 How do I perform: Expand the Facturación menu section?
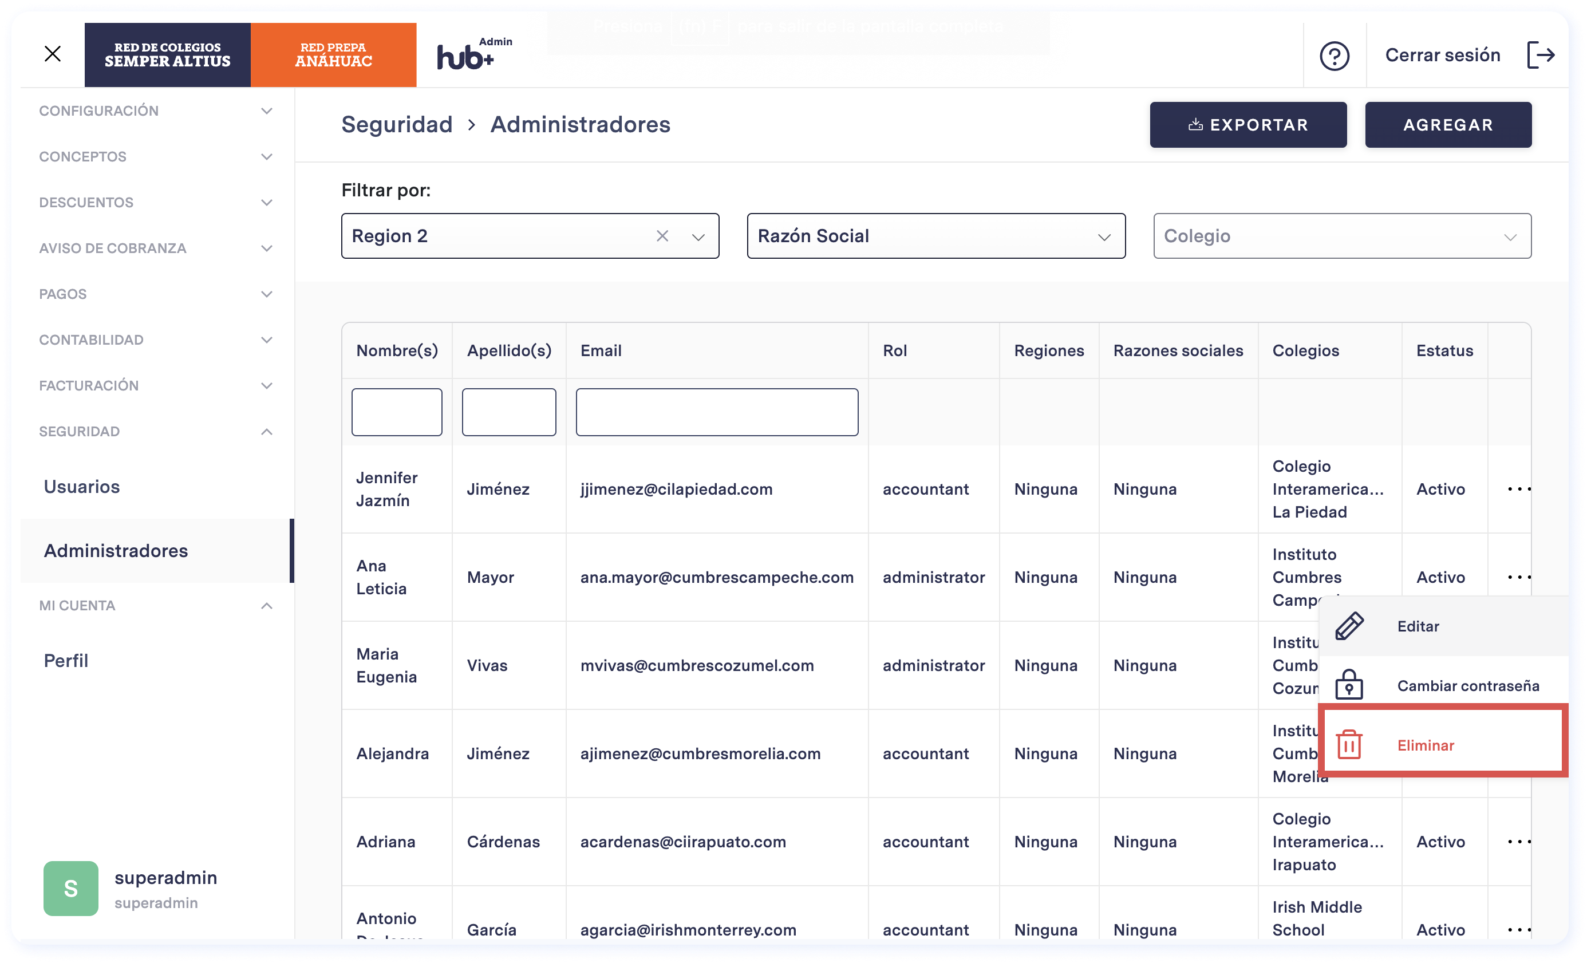tap(156, 385)
